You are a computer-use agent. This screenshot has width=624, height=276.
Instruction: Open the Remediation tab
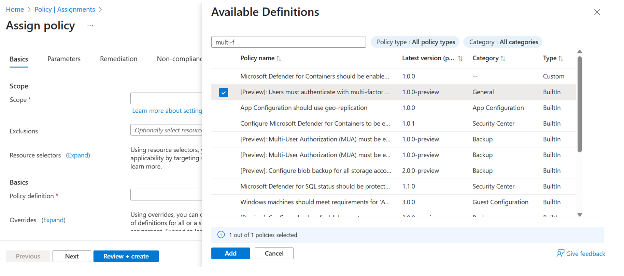click(x=118, y=59)
